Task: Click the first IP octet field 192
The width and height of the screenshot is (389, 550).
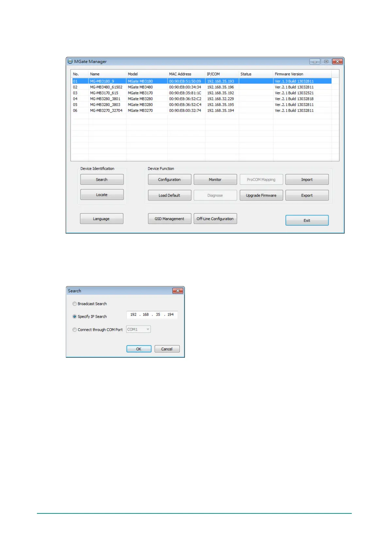Action: 133,315
